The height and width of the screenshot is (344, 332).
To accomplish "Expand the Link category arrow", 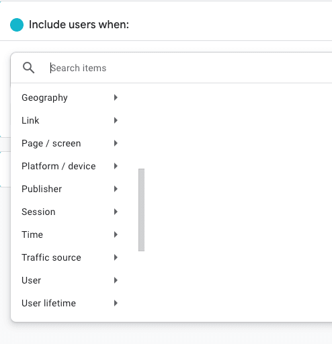I will tap(116, 120).
